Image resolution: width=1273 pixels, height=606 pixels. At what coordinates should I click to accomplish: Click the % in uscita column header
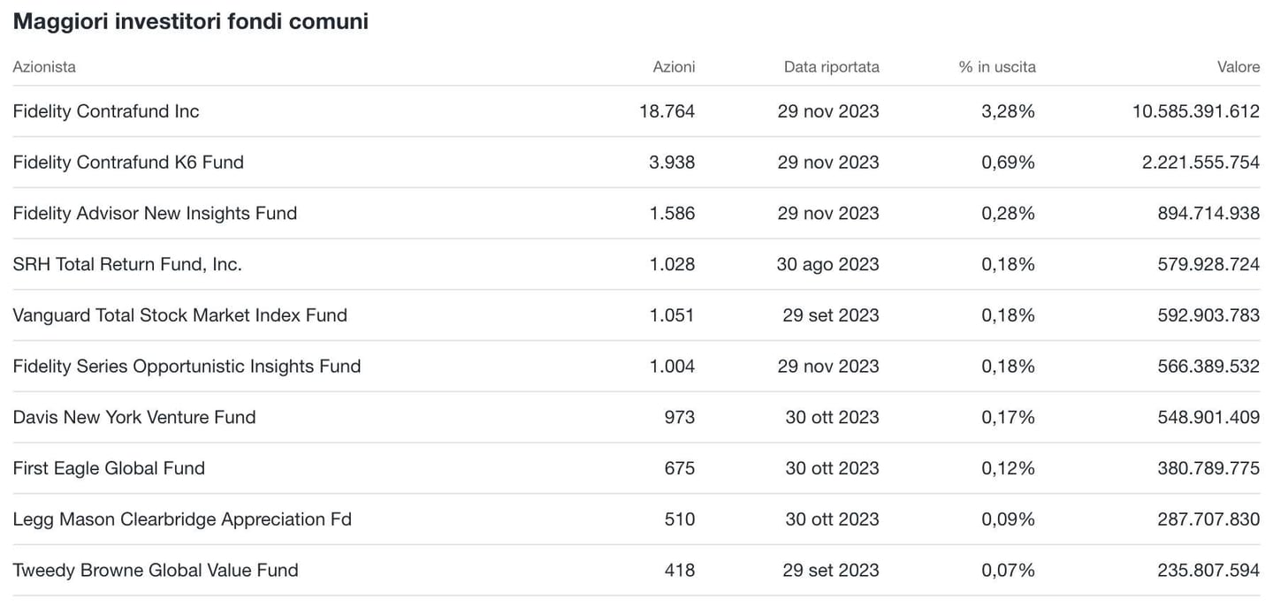pos(997,67)
